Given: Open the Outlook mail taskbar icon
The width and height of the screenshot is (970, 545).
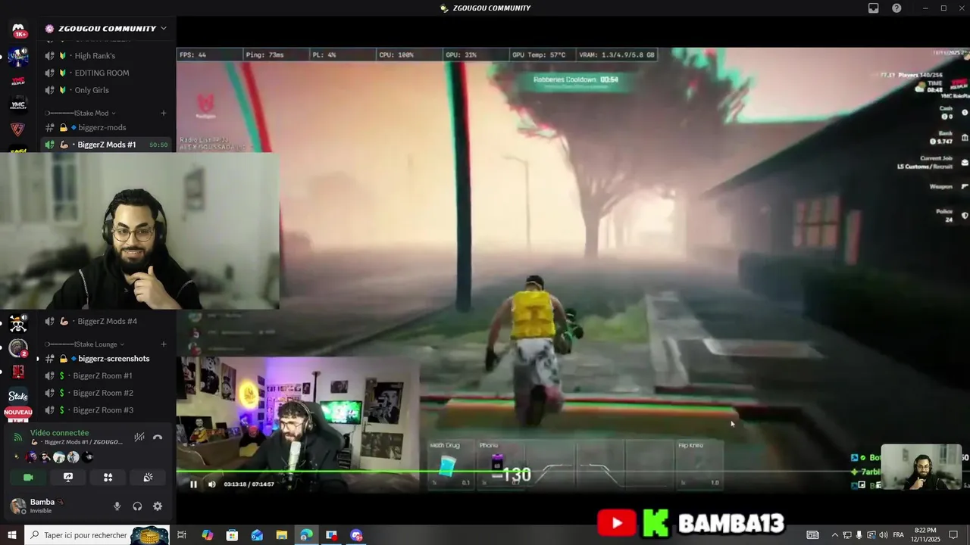Looking at the screenshot, I should click(x=257, y=535).
